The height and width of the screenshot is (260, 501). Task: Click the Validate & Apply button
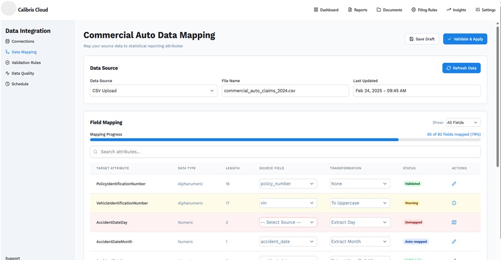tap(465, 39)
